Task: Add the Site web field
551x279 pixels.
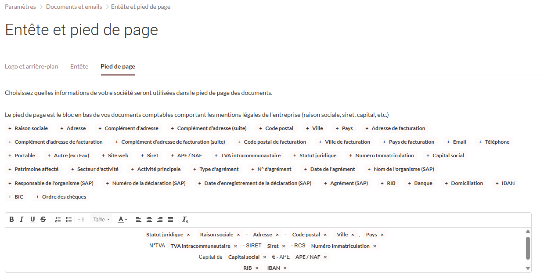Action: (115, 156)
